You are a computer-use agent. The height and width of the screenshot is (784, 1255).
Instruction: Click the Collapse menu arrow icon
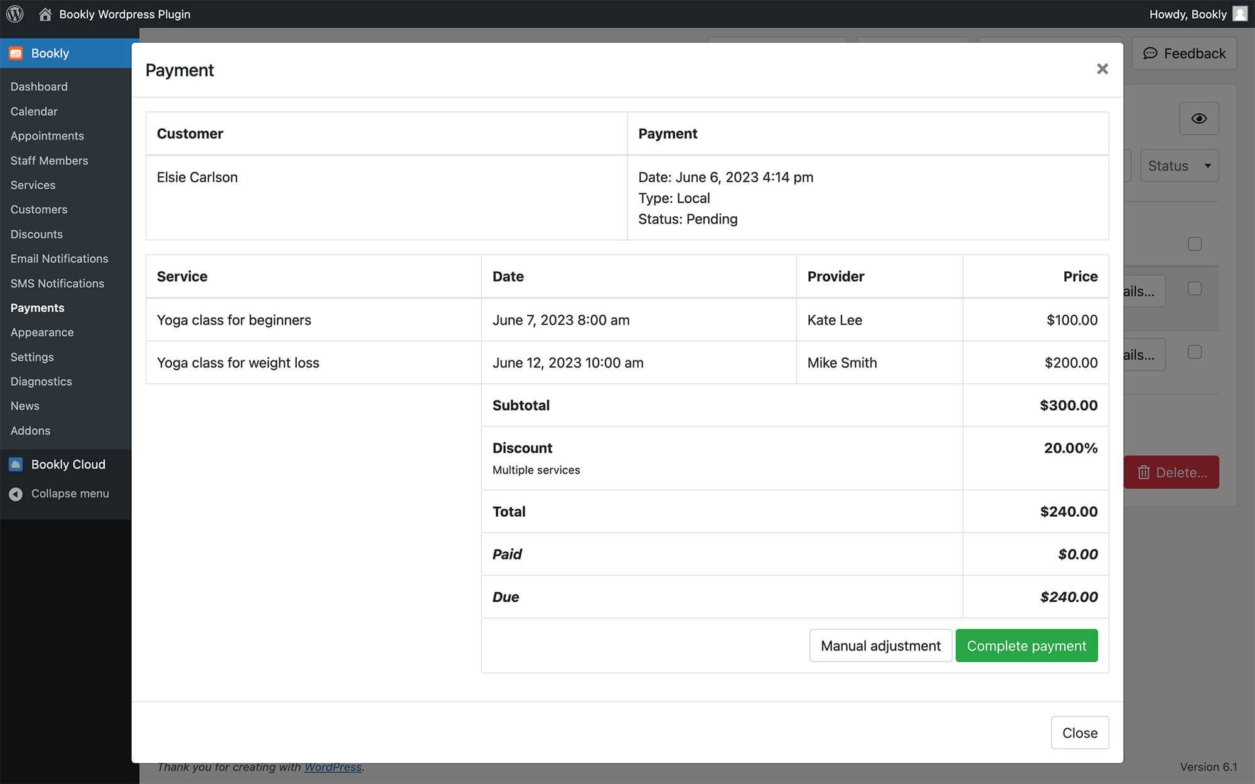point(16,494)
